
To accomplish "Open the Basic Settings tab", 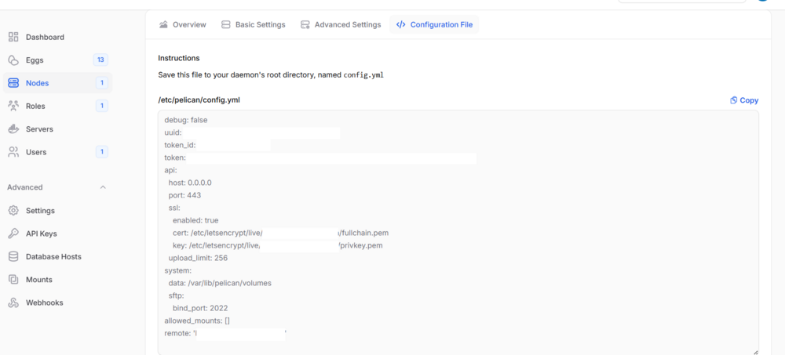I will [254, 24].
